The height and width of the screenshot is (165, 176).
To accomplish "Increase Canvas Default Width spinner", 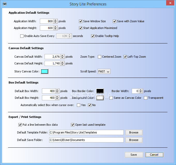I will [62, 56].
